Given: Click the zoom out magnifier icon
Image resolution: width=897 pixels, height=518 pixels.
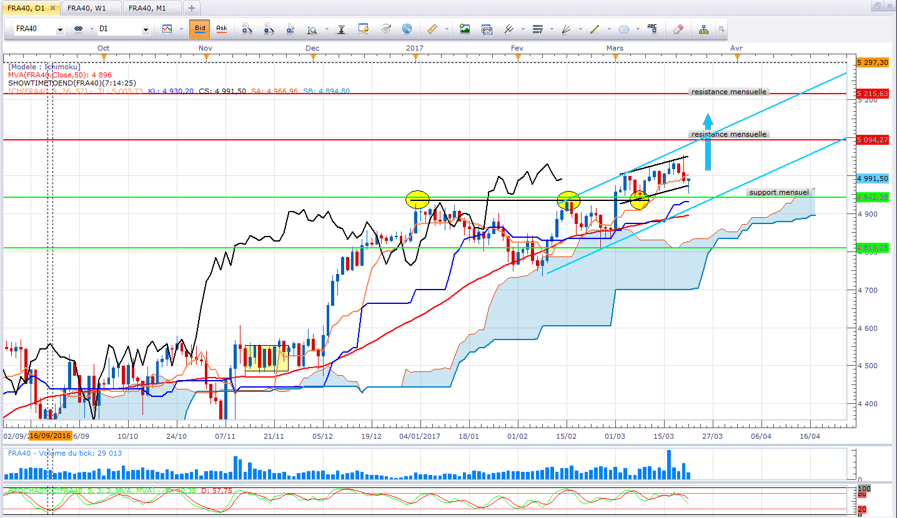Looking at the screenshot, I should (x=269, y=29).
